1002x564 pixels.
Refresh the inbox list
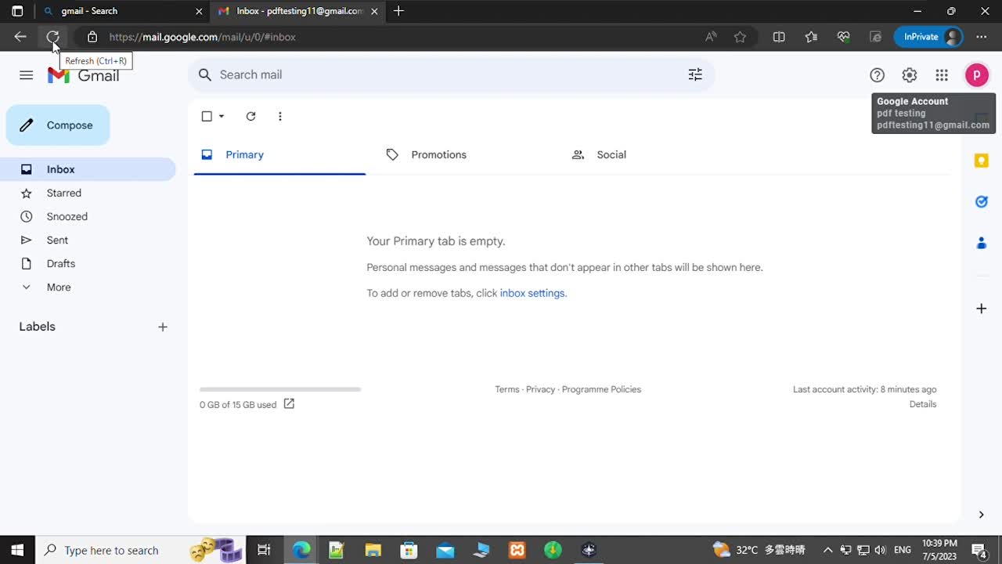point(250,116)
